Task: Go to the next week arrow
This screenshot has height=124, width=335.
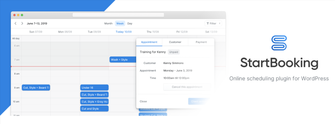Action: tap(22, 23)
